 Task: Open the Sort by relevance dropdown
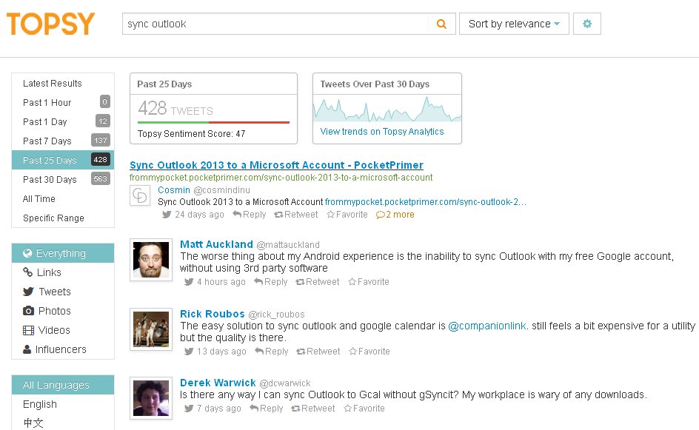[x=514, y=24]
